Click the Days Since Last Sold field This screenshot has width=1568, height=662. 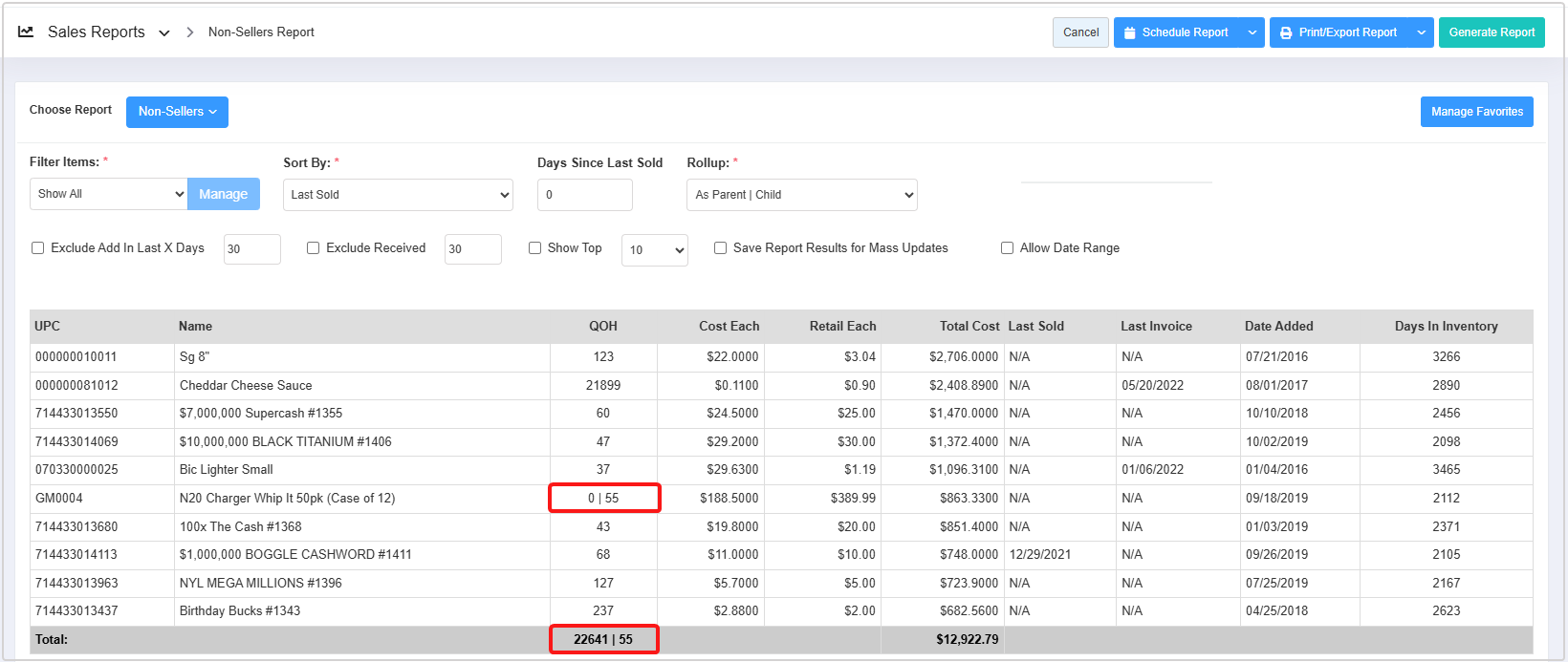pos(584,195)
